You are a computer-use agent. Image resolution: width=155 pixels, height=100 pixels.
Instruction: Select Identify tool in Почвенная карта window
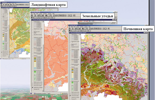[70, 31]
